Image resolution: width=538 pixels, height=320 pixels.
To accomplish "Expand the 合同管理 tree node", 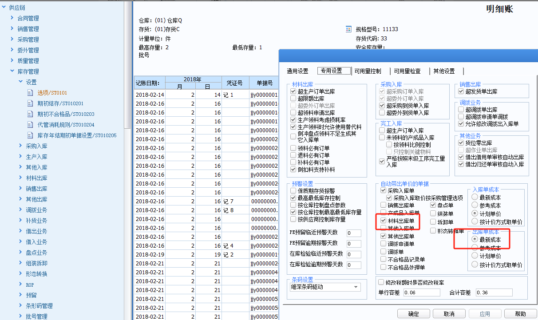I will (12, 18).
